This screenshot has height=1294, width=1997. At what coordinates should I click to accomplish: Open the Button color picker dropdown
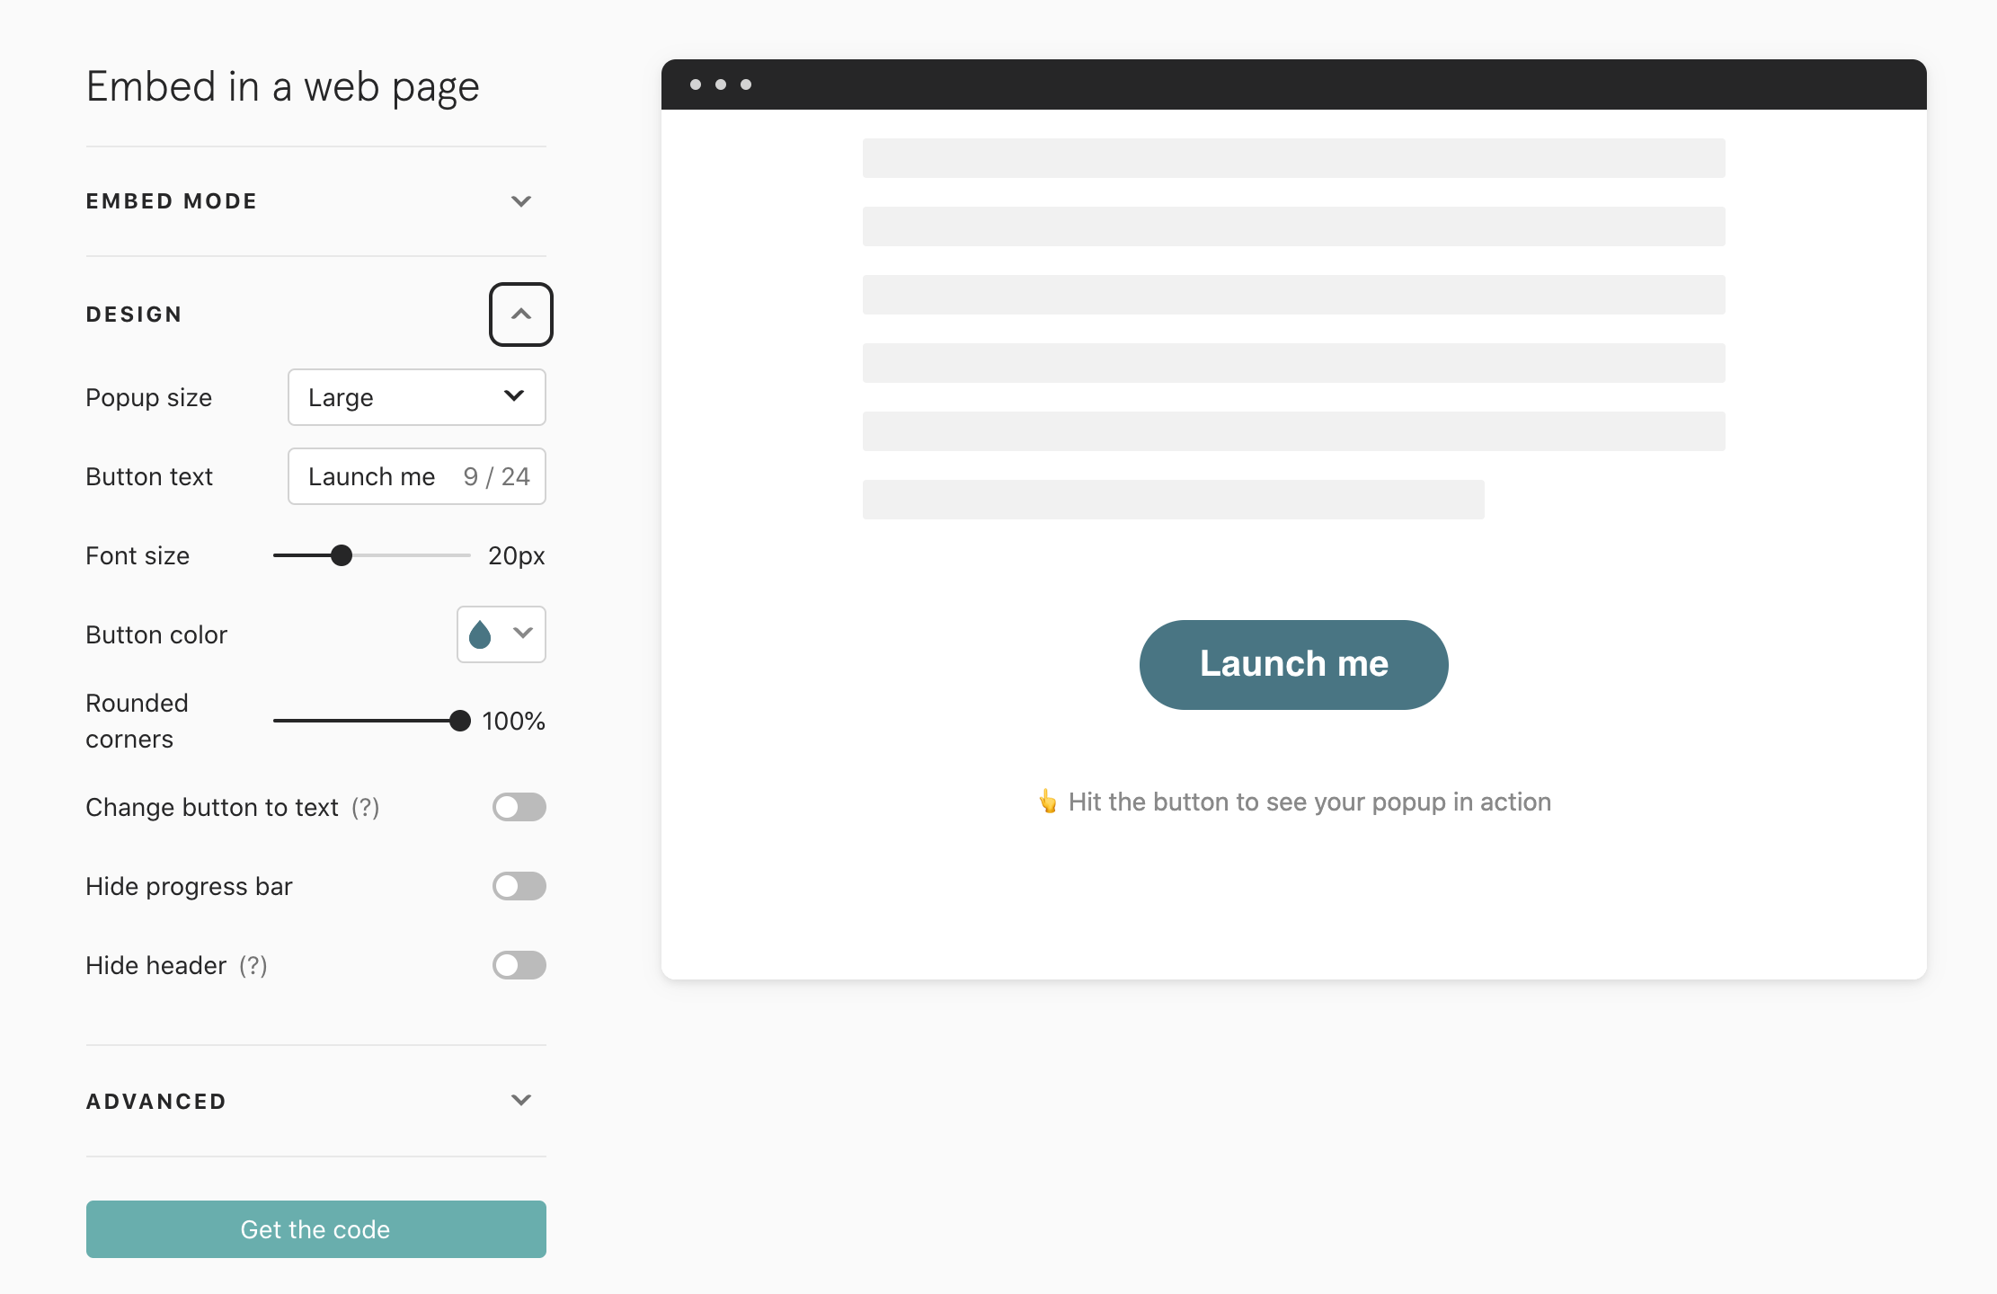501,634
